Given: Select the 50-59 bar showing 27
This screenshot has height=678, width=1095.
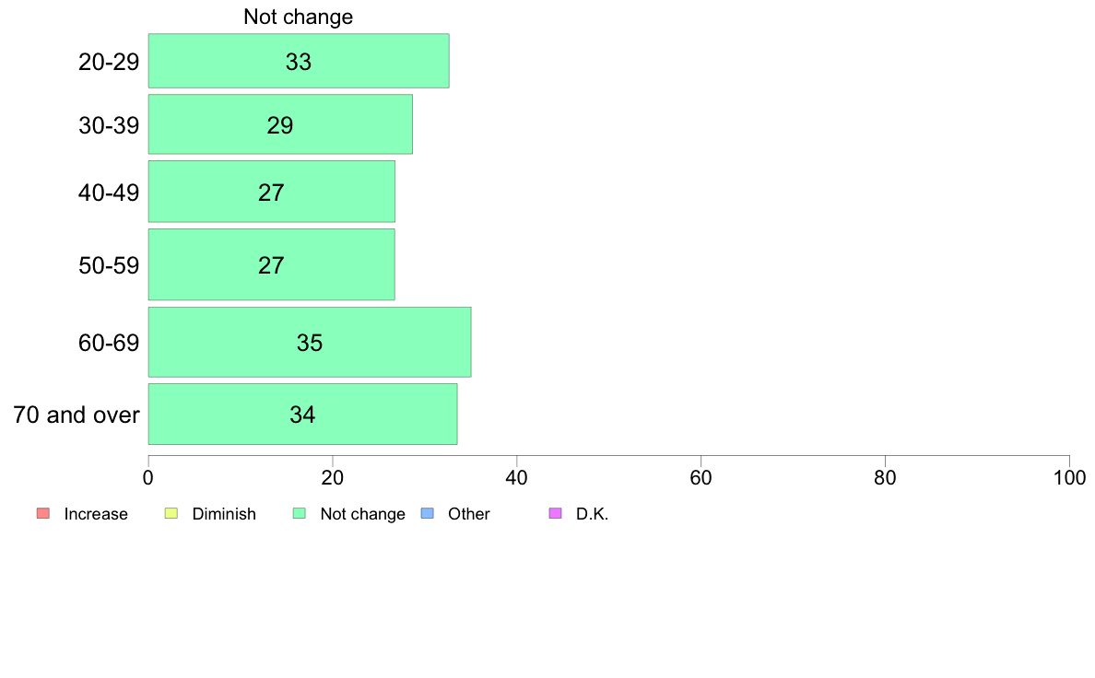Looking at the screenshot, I should pos(271,264).
